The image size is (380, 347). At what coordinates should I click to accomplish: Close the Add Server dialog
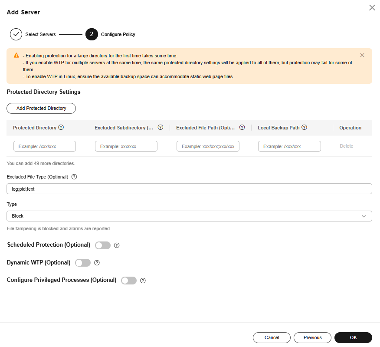coord(372,7)
